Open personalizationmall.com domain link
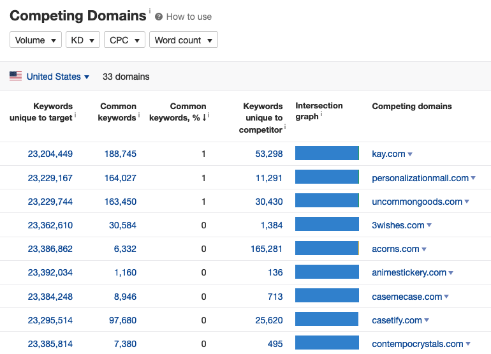 pos(420,178)
